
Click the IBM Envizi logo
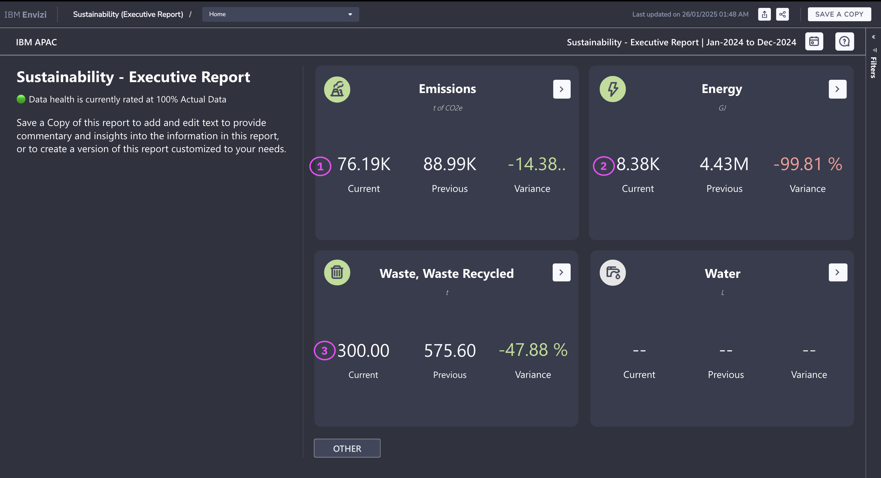click(x=25, y=14)
